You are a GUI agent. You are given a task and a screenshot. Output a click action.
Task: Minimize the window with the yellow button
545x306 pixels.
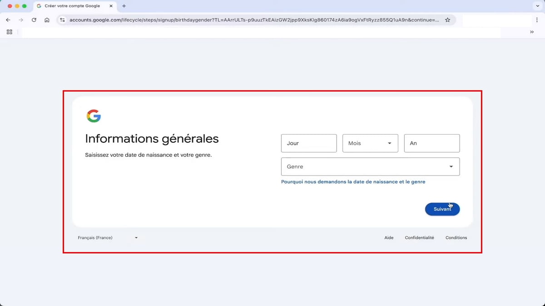(x=17, y=6)
